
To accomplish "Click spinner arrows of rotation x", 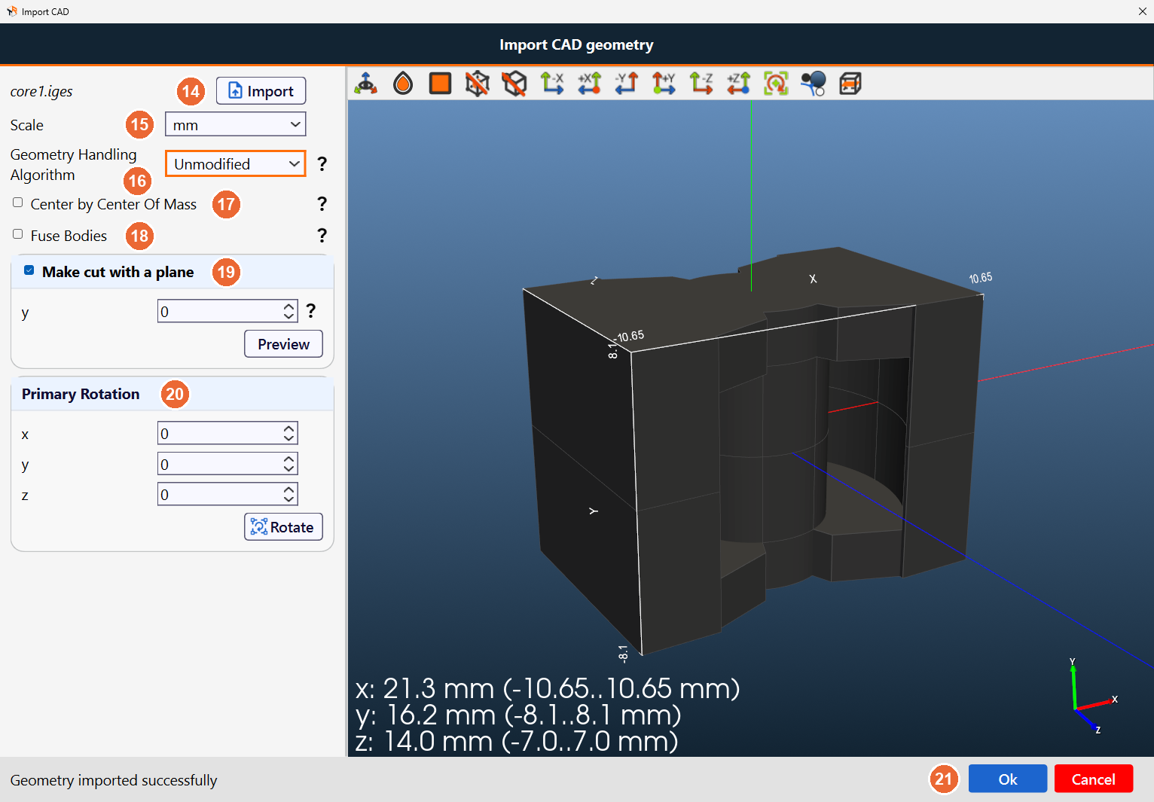I will coord(289,434).
